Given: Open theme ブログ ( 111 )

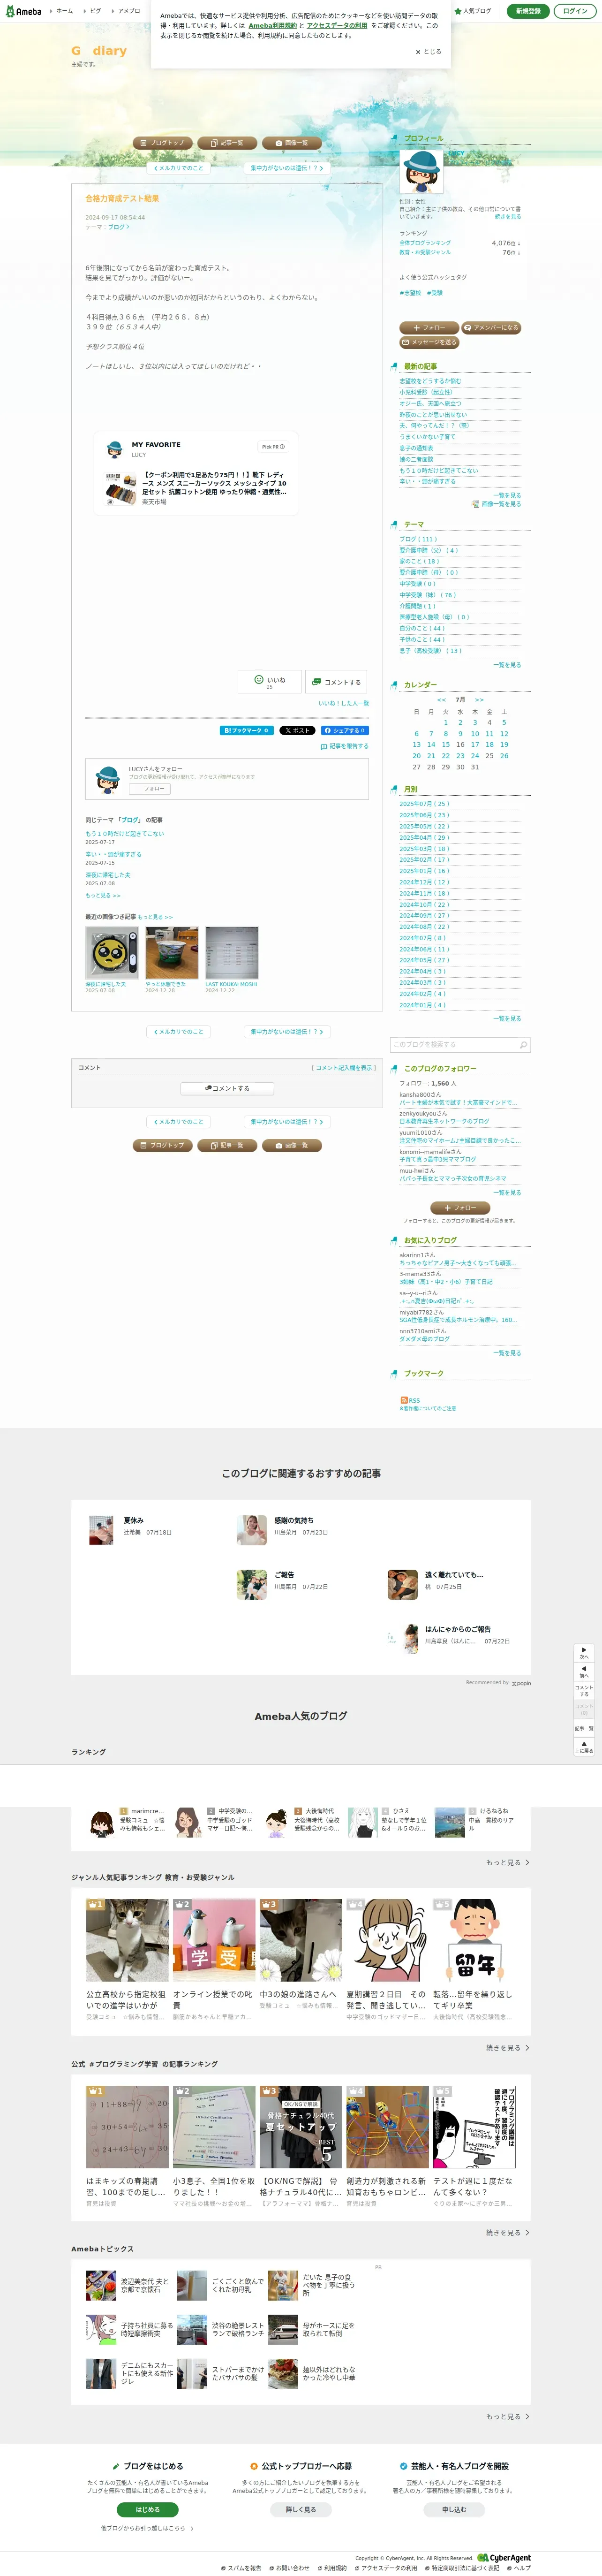Looking at the screenshot, I should [x=418, y=539].
